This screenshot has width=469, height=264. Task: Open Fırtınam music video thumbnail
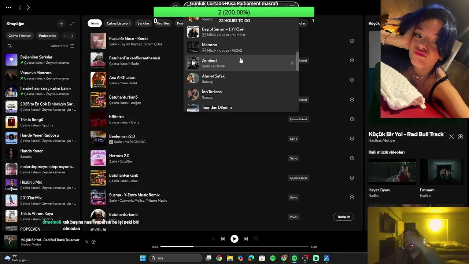click(x=442, y=172)
